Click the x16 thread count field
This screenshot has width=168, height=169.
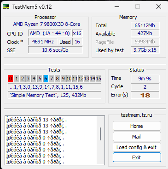pyautogui.click(x=77, y=33)
